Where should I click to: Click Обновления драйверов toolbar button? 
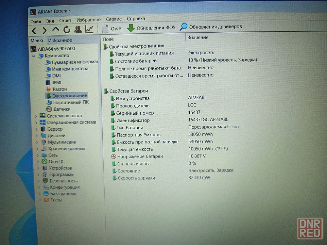pyautogui.click(x=211, y=27)
